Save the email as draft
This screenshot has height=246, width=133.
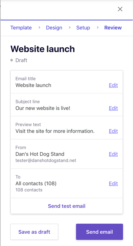(x=34, y=232)
